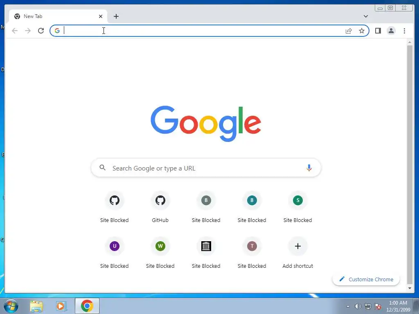Reload the current page
This screenshot has height=314, width=419.
point(41,31)
